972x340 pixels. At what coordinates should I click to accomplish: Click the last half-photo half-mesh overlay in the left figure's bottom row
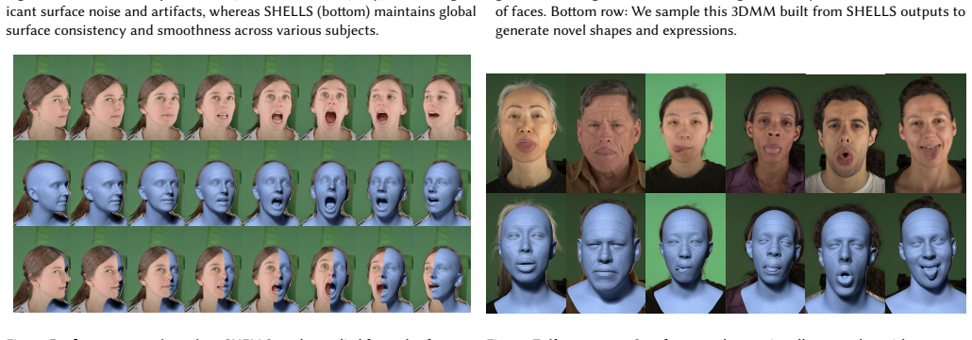coord(442,269)
